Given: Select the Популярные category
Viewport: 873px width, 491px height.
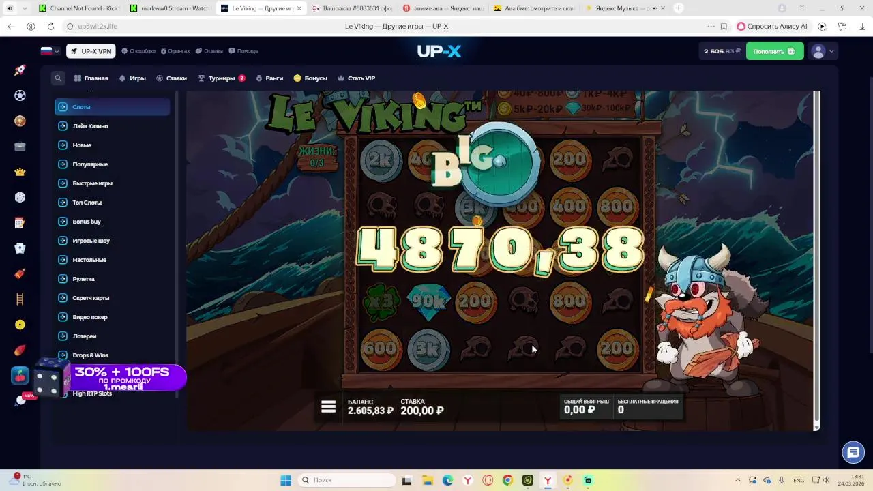Looking at the screenshot, I should pos(113,164).
